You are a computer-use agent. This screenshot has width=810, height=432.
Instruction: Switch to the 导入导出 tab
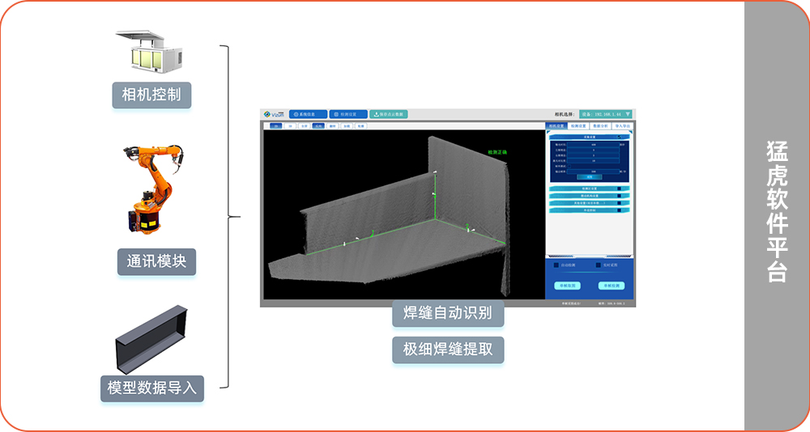point(622,126)
